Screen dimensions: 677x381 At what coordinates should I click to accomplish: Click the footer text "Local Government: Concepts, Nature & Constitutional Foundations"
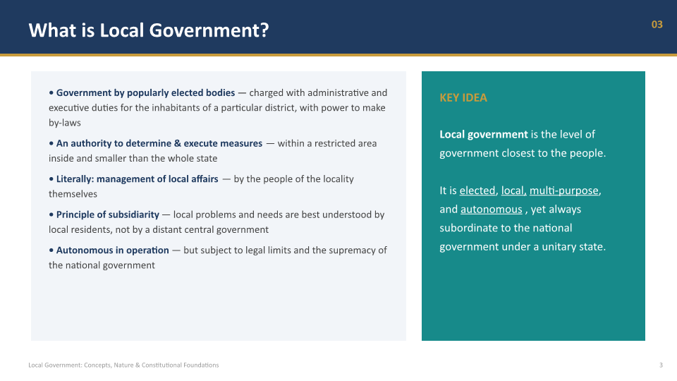pos(123,365)
